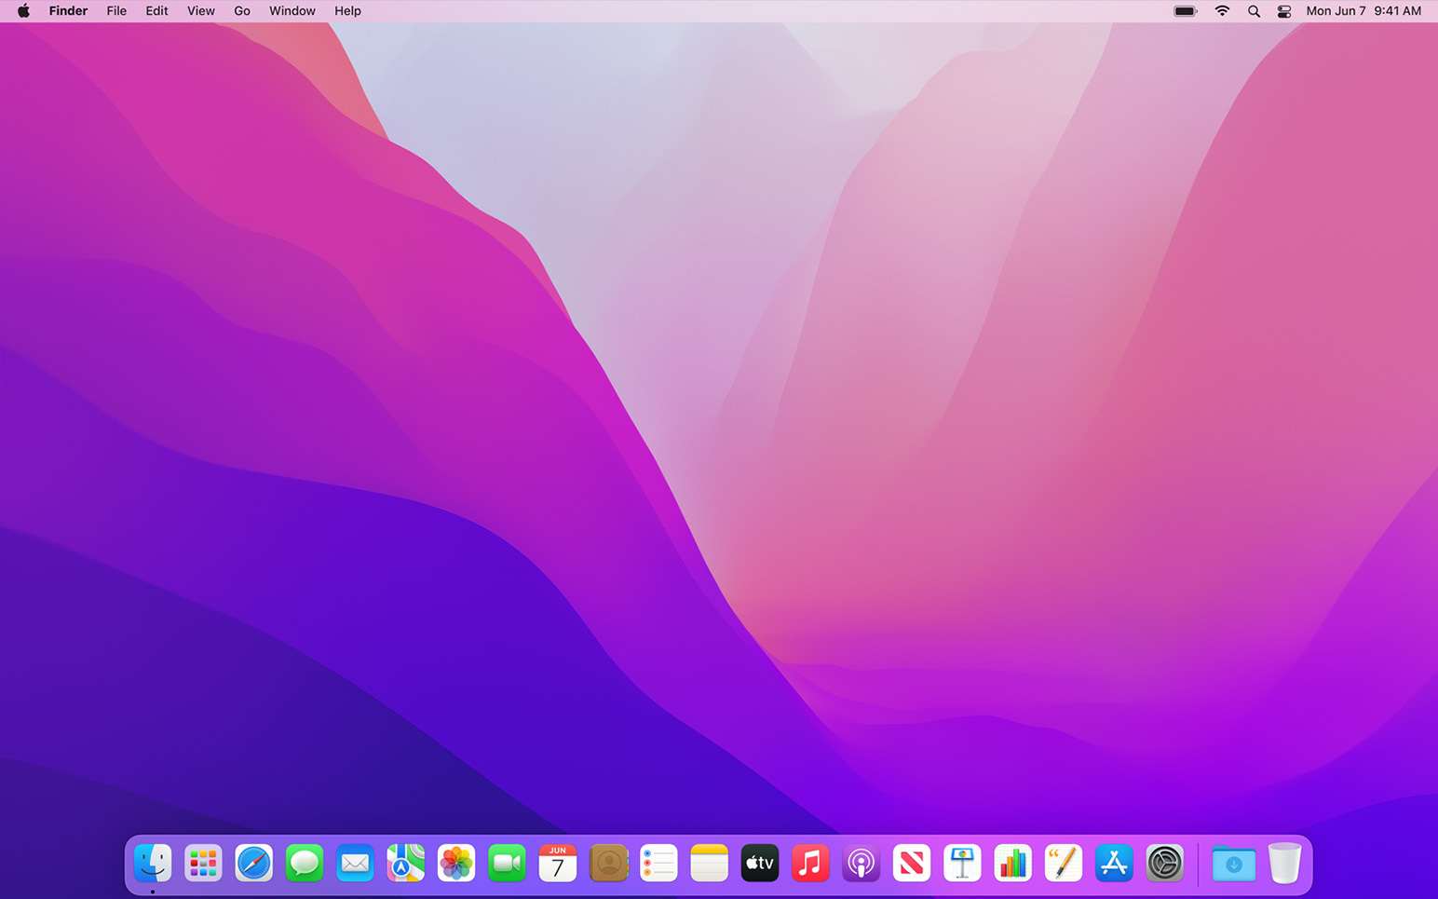Open the Go menu
The width and height of the screenshot is (1438, 899).
(242, 11)
